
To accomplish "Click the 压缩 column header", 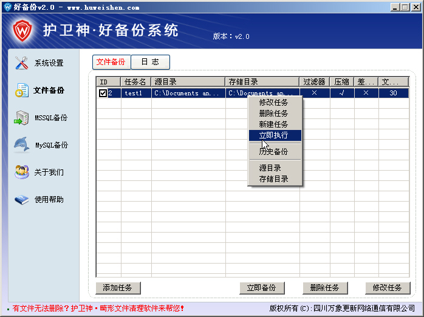I will [342, 82].
